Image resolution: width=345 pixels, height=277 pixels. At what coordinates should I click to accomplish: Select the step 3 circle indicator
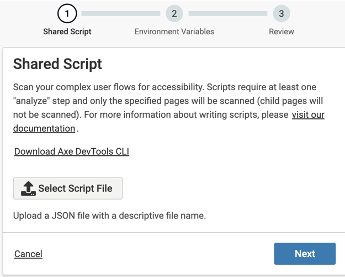(281, 13)
